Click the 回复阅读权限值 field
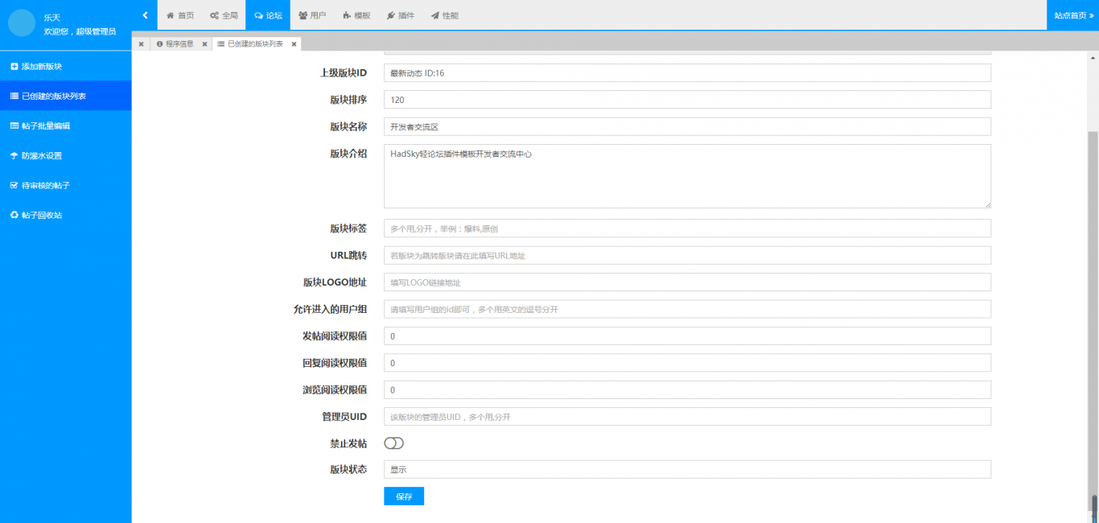The height and width of the screenshot is (523, 1099). [687, 363]
